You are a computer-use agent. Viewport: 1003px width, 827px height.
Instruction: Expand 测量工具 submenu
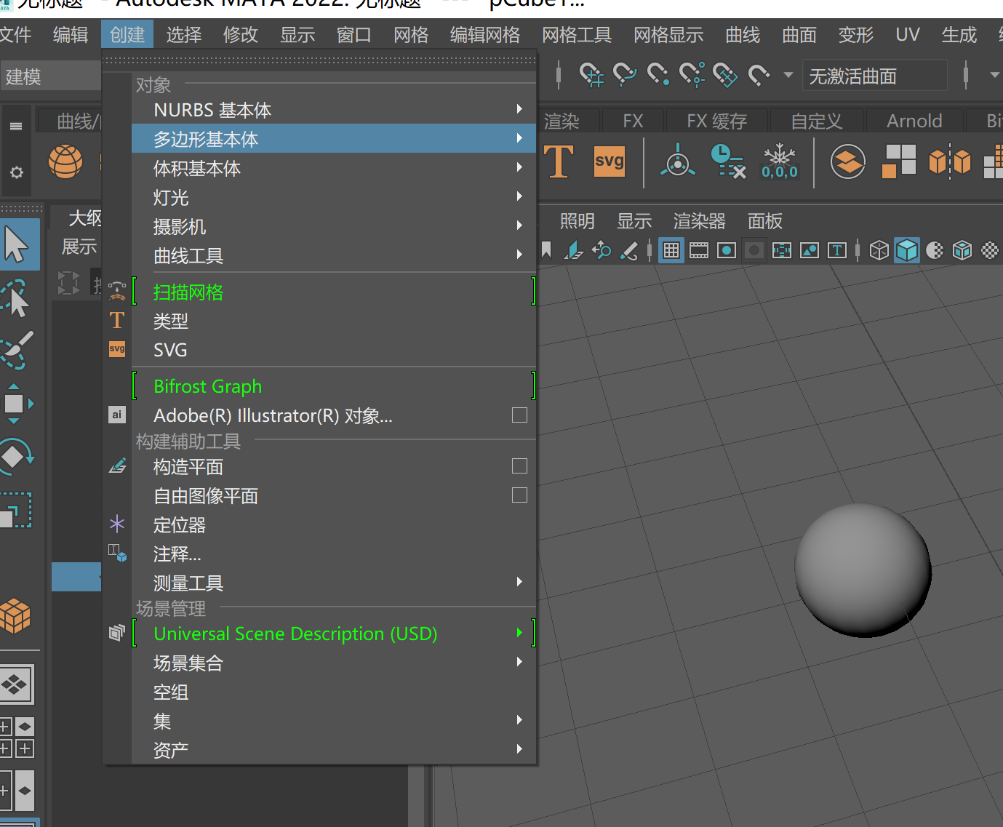click(334, 582)
